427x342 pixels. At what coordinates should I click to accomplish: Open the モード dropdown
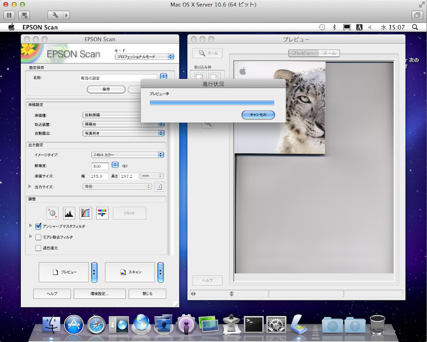tap(144, 56)
